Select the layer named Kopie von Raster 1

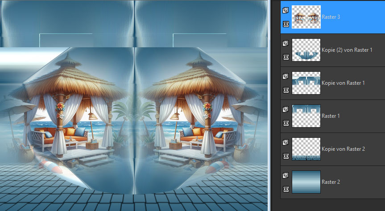343,83
